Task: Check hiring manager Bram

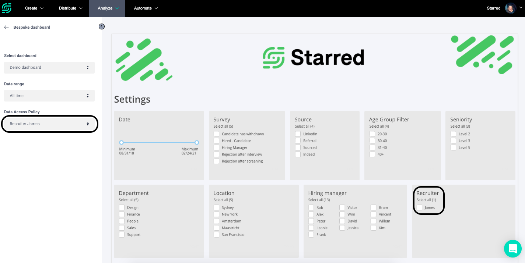Action: [374, 207]
